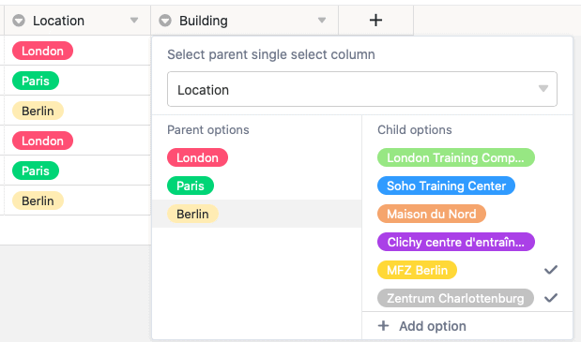Screen dimensions: 581x342
Task: Click the Building column single-select type icon
Action: coord(165,21)
